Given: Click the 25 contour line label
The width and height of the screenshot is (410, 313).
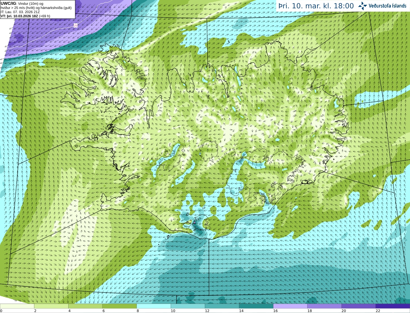Looking at the screenshot, I should (76, 25).
